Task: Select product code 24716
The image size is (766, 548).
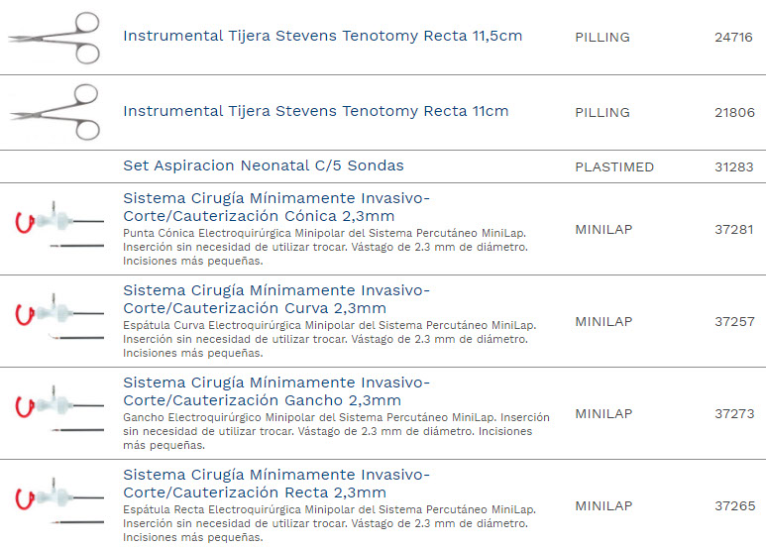Action: [x=734, y=38]
